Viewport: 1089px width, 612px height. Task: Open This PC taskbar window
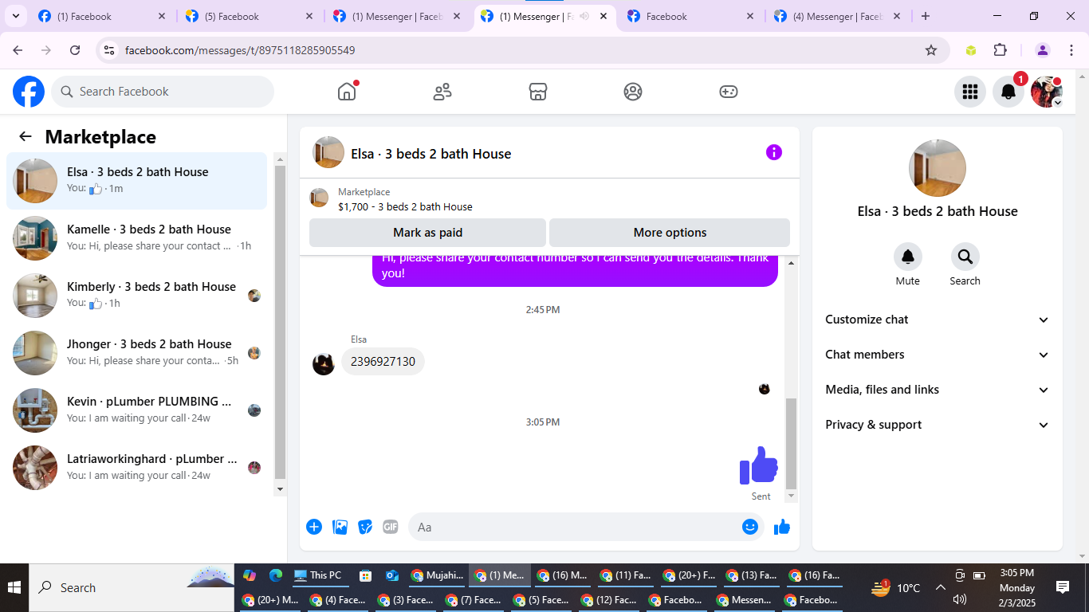[x=318, y=575]
